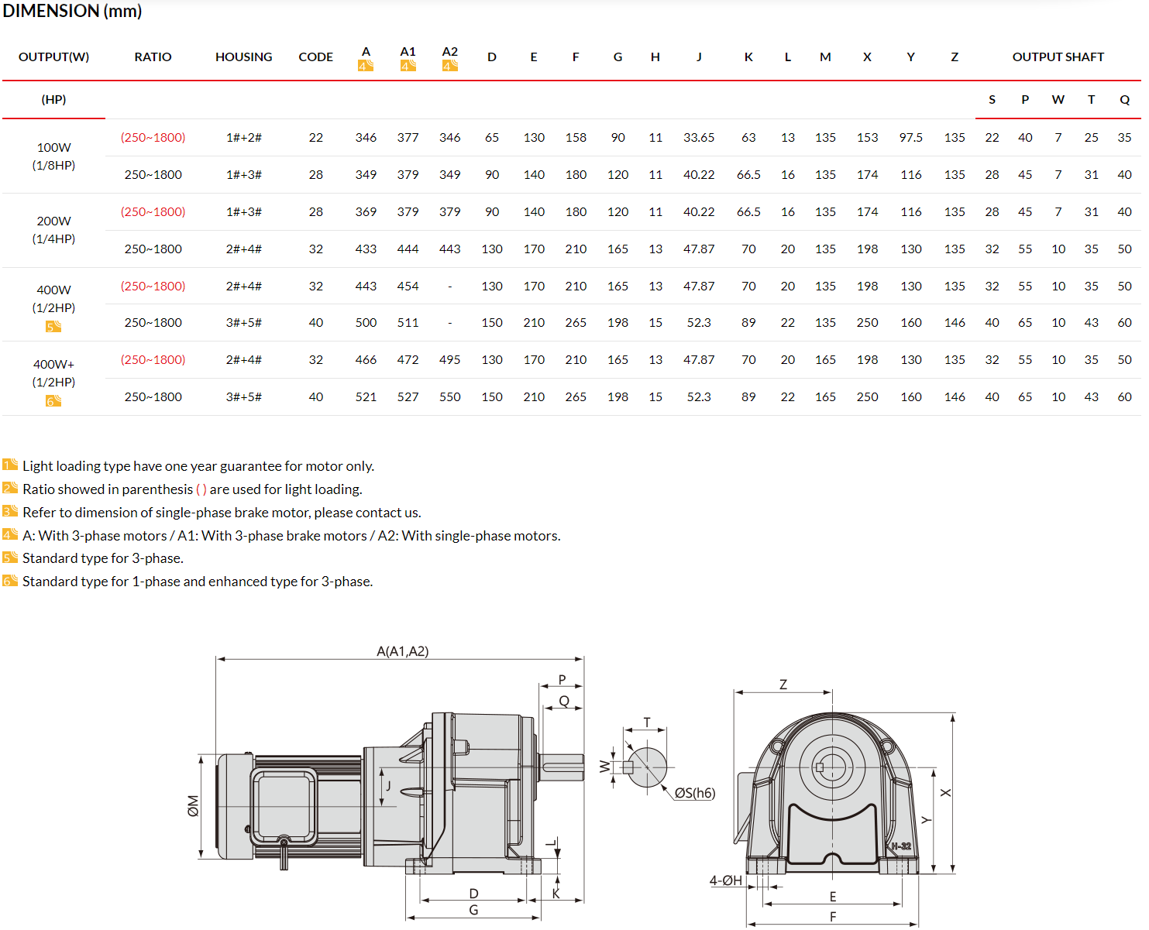Click note icon 3 beside brake motor note

click(10, 511)
